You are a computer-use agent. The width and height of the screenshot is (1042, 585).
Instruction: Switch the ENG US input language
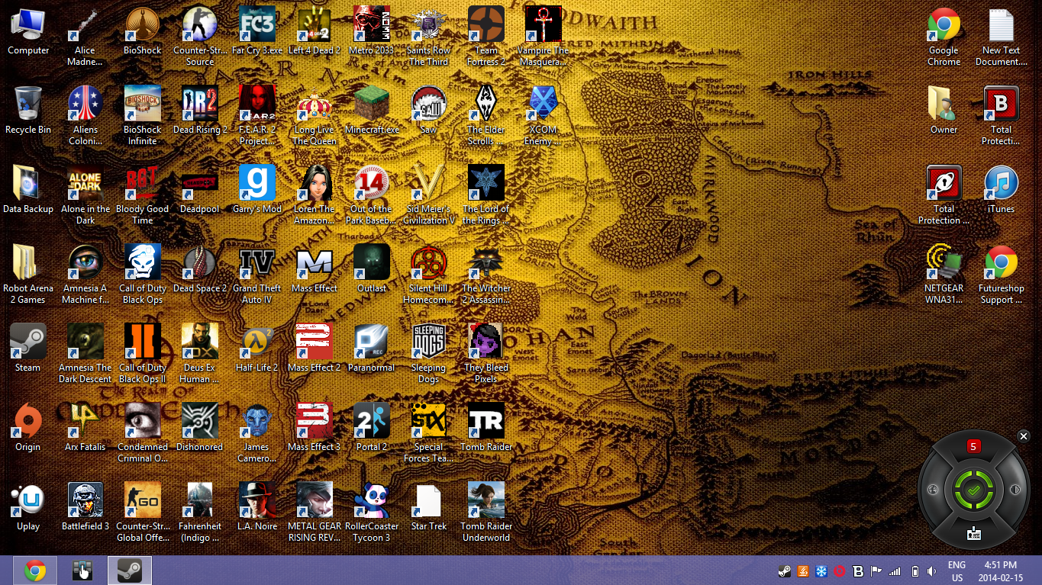pyautogui.click(x=957, y=571)
